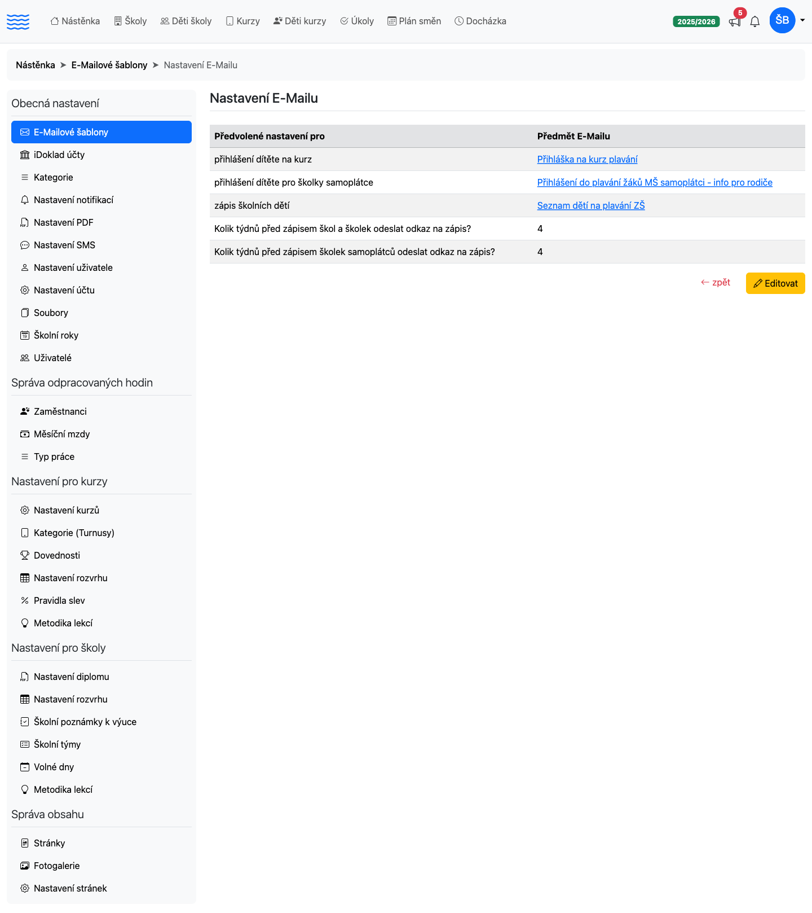Image resolution: width=812 pixels, height=913 pixels.
Task: Open the ŠB user avatar menu
Action: pyautogui.click(x=782, y=20)
